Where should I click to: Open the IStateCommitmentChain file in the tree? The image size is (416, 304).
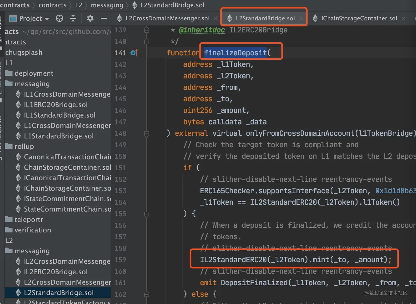[x=63, y=199]
